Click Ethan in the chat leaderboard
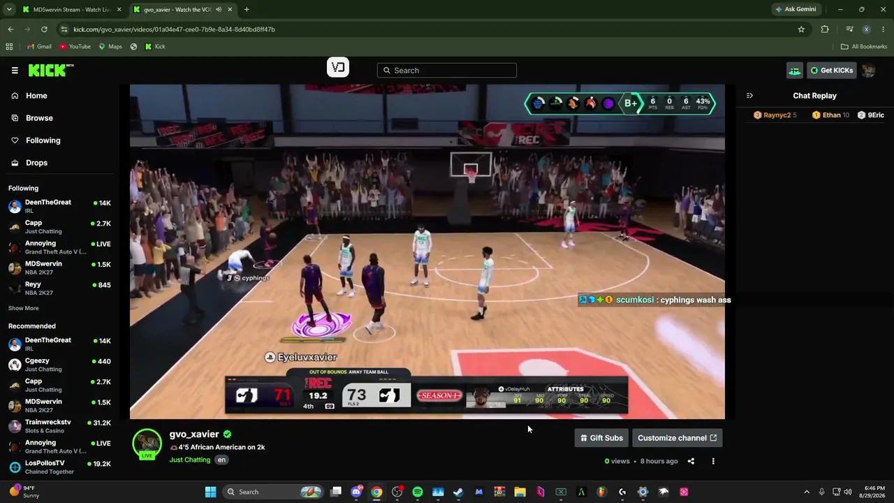Viewport: 894px width, 503px height. tap(830, 115)
